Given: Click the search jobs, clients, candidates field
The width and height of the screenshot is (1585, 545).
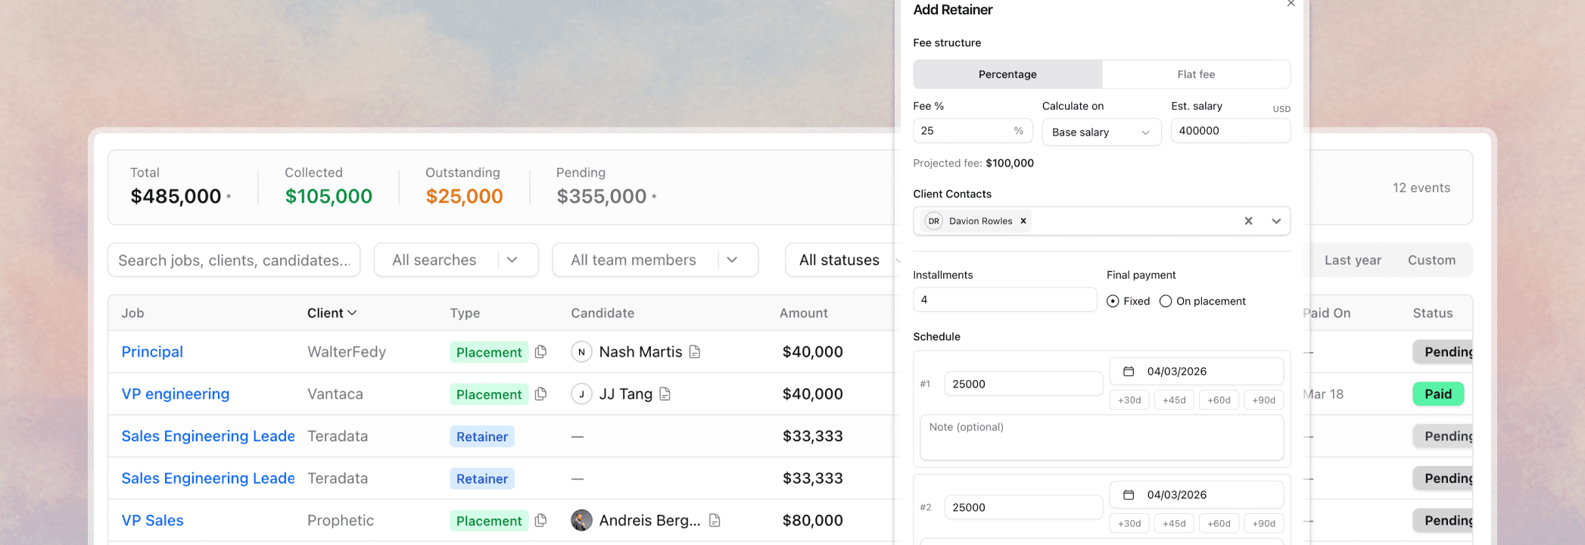Looking at the screenshot, I should tap(234, 260).
